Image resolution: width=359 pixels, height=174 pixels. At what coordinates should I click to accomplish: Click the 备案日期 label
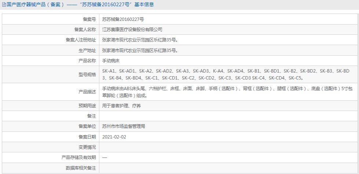(87, 137)
